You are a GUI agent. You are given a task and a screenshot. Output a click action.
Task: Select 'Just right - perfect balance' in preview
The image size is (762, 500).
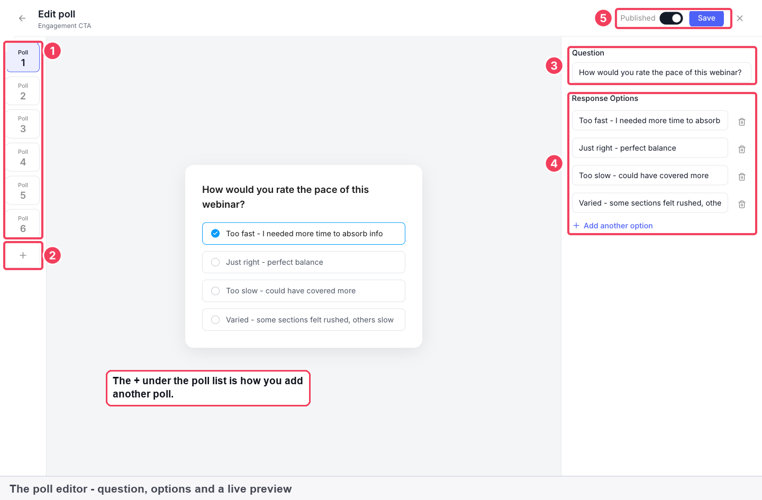point(304,262)
